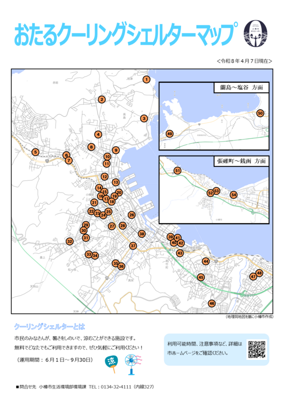Select shelter marker 9 by the harbor
The image size is (283, 401).
click(x=116, y=150)
